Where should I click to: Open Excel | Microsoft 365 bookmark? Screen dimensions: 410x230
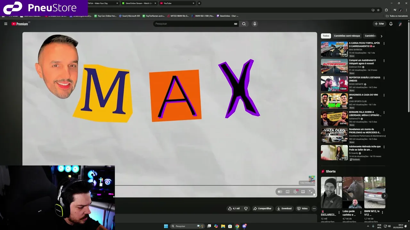(129, 16)
